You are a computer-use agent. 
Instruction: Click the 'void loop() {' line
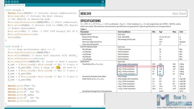coord(14,46)
